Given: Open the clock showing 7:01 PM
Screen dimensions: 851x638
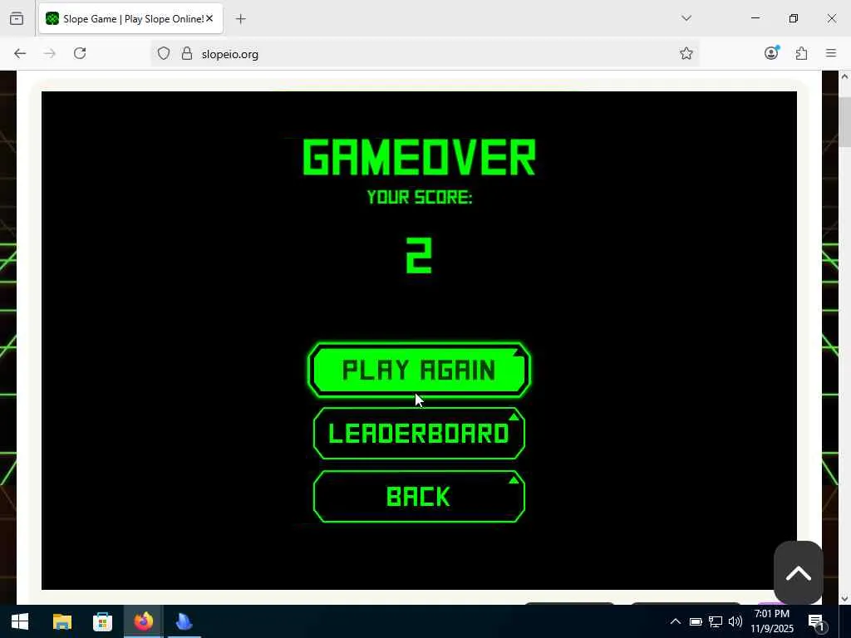Looking at the screenshot, I should (772, 621).
